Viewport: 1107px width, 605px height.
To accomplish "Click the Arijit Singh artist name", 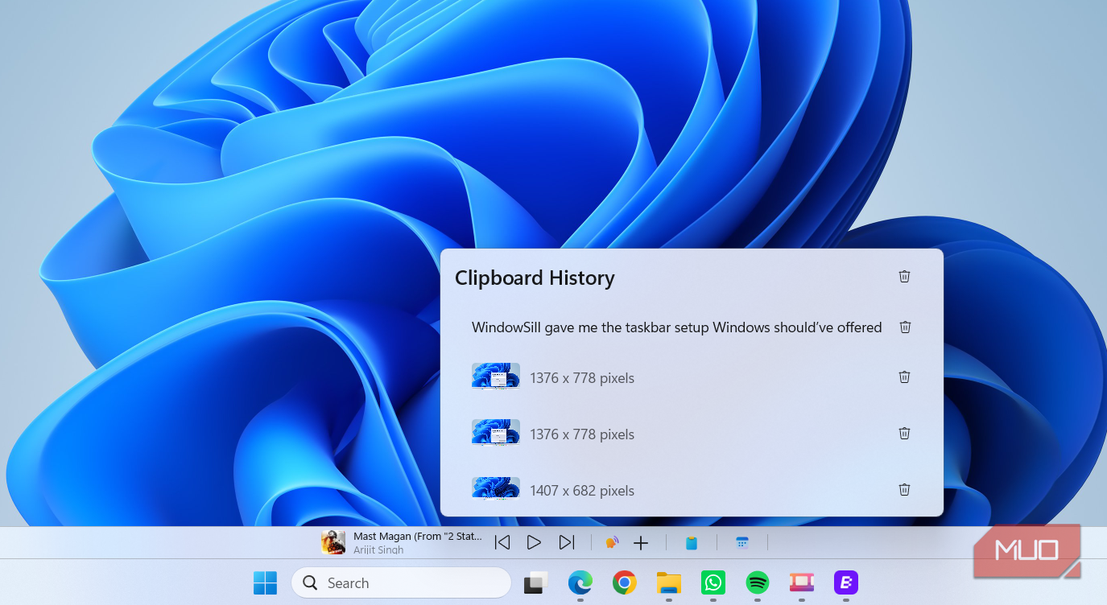I will tap(378, 550).
